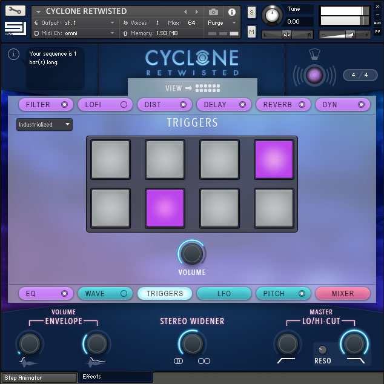Click the glowing purple orb icon
This screenshot has width=384, height=384.
coord(314,75)
